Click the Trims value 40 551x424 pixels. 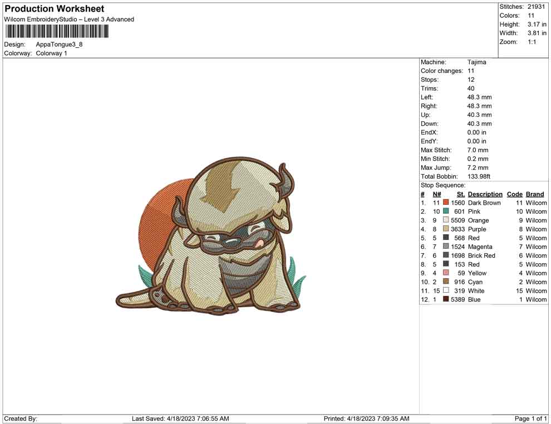(x=471, y=88)
